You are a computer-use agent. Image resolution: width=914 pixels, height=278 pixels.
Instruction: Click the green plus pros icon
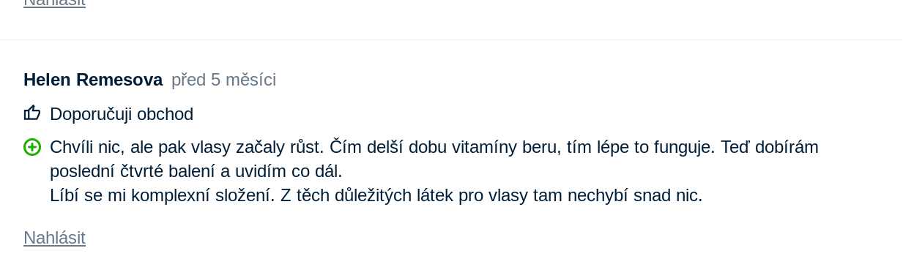tap(32, 147)
